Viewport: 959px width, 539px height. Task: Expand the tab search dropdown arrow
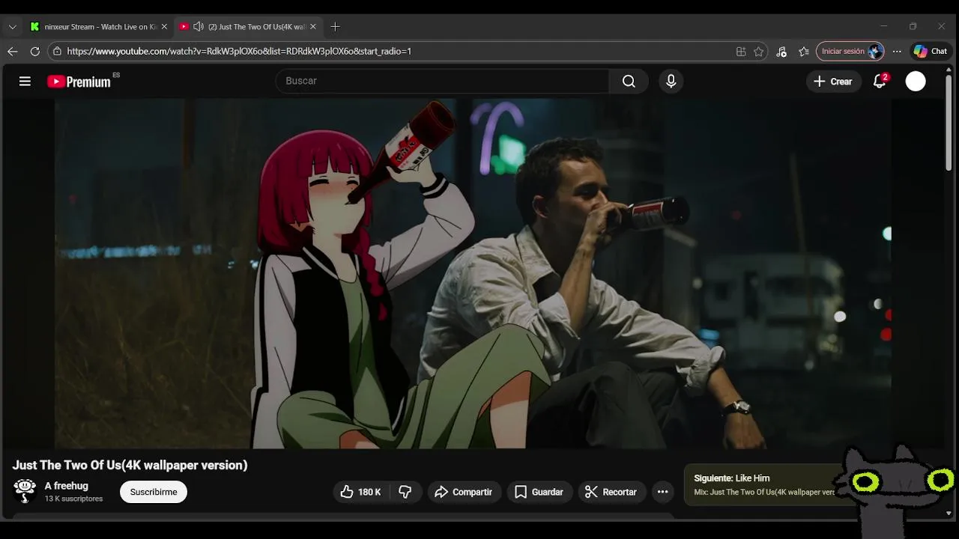coord(12,26)
